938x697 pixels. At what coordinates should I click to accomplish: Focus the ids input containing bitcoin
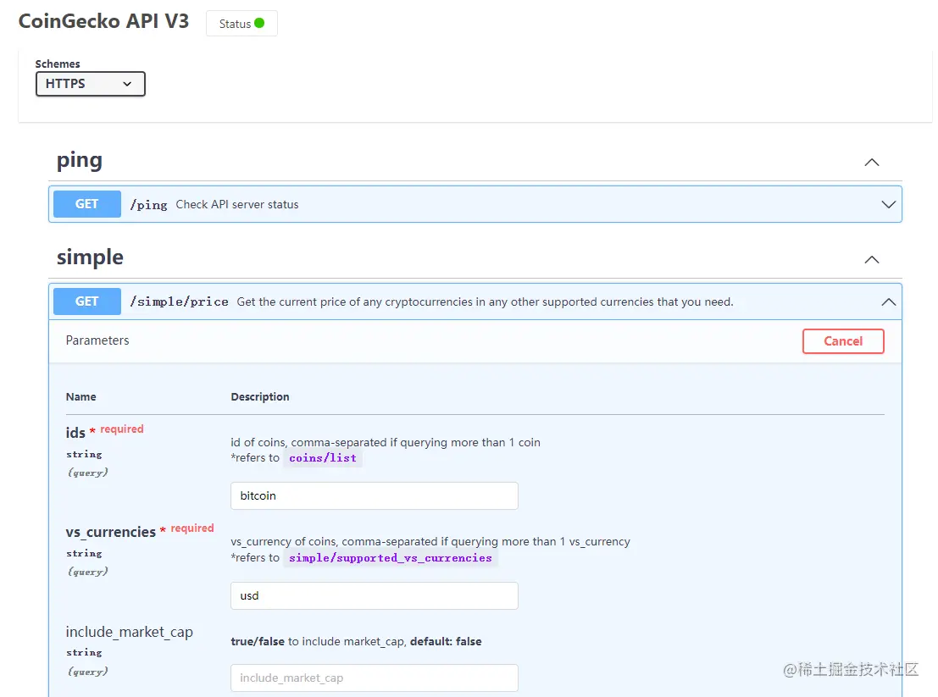coord(375,495)
